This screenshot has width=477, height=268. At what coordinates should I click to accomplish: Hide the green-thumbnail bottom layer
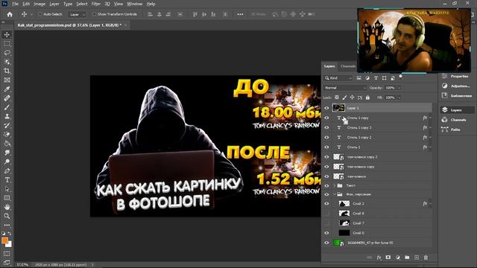(326, 243)
